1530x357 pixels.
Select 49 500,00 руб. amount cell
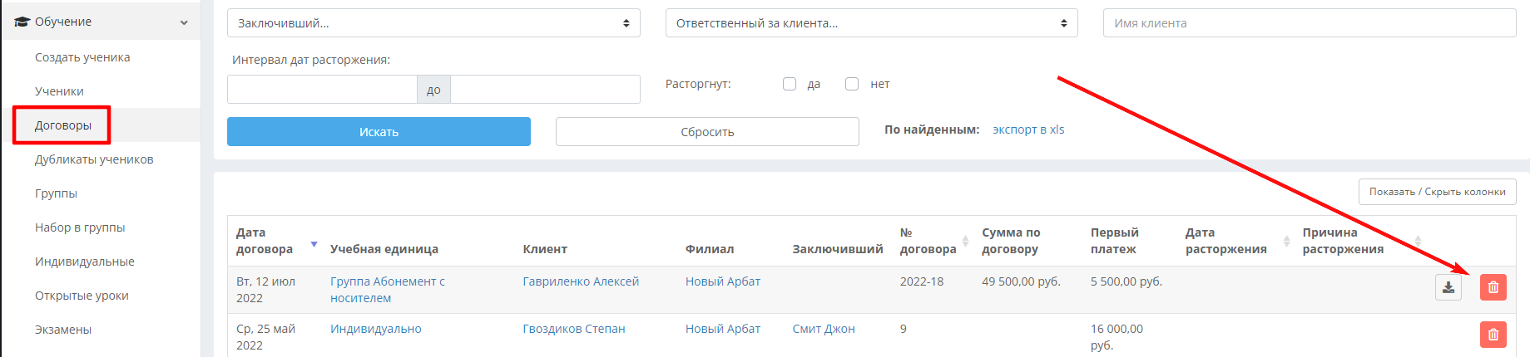pyautogui.click(x=1021, y=281)
